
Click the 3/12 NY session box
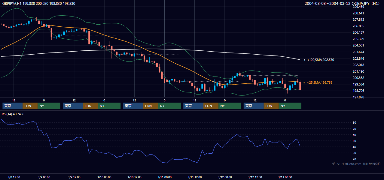[x=290, y=106]
